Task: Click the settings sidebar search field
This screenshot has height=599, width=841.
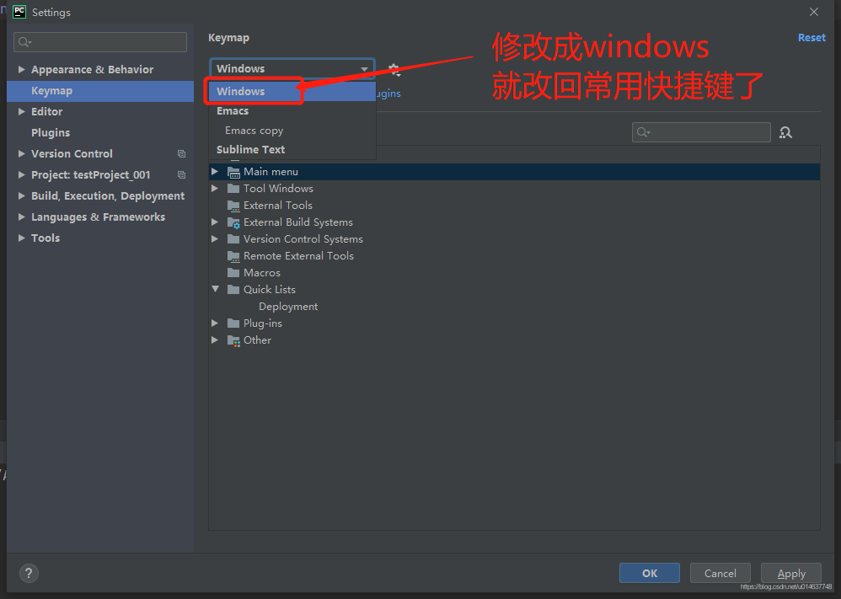Action: pyautogui.click(x=100, y=42)
